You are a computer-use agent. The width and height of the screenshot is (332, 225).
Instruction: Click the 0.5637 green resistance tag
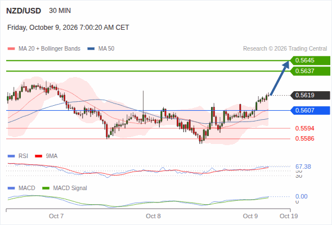tap(310, 71)
